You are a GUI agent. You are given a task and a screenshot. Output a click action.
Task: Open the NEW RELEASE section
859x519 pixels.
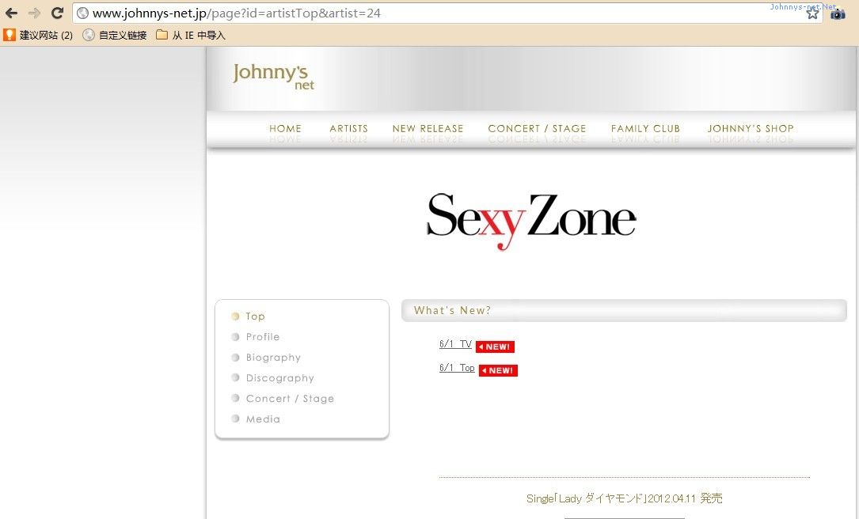(x=428, y=128)
